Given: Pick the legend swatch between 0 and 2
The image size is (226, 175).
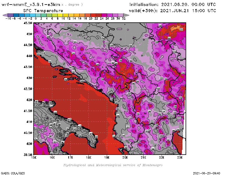Looking at the screenshot, I should tap(38, 15).
